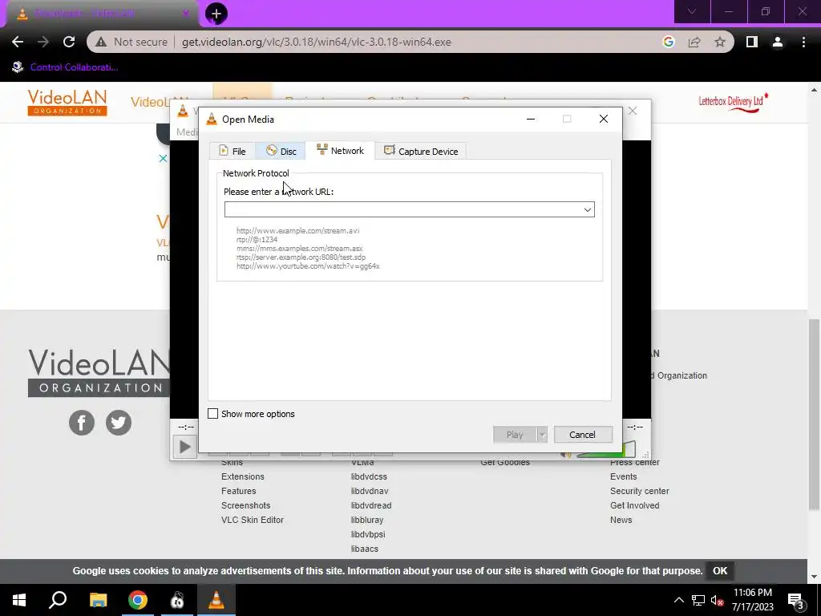821x616 pixels.
Task: Open the libdvdread link
Action: 370,505
